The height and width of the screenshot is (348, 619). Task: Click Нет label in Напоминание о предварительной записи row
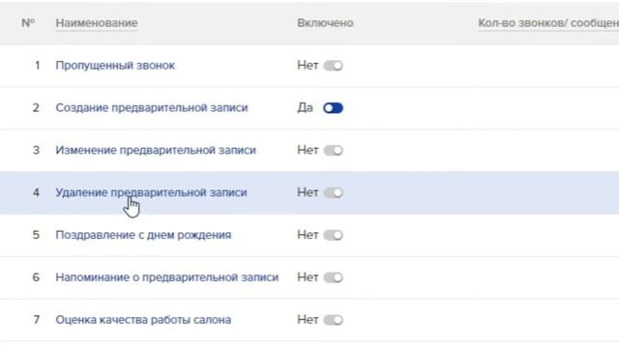coord(308,277)
